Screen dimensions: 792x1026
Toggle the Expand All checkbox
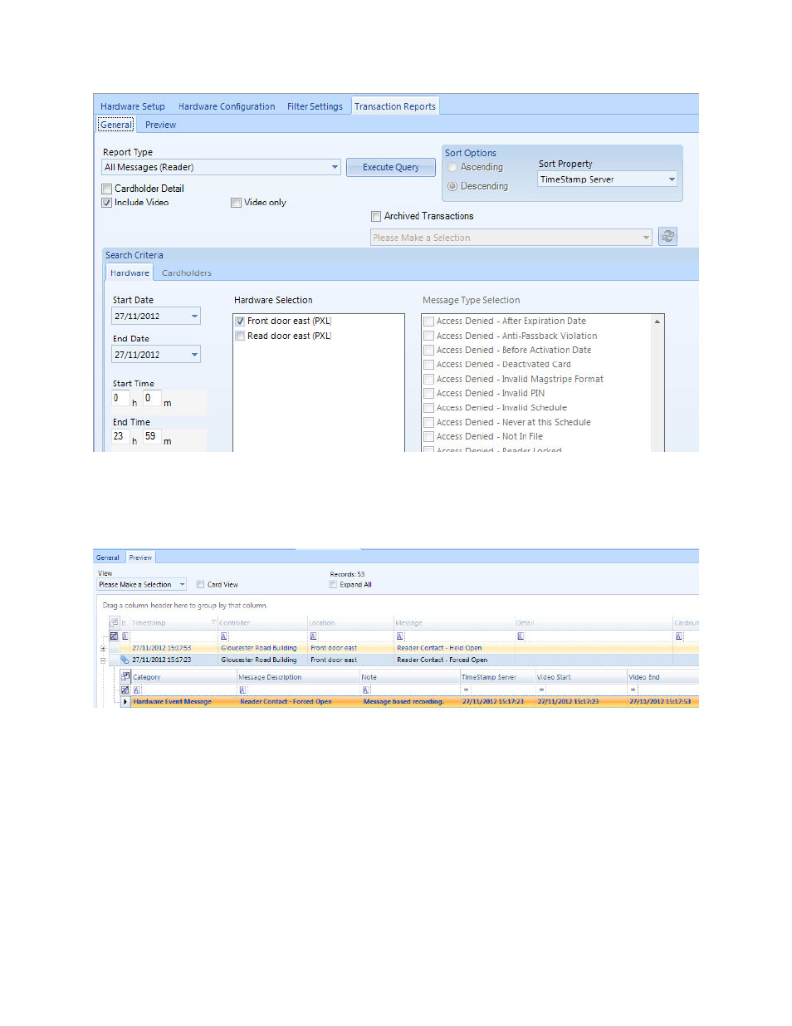[333, 585]
